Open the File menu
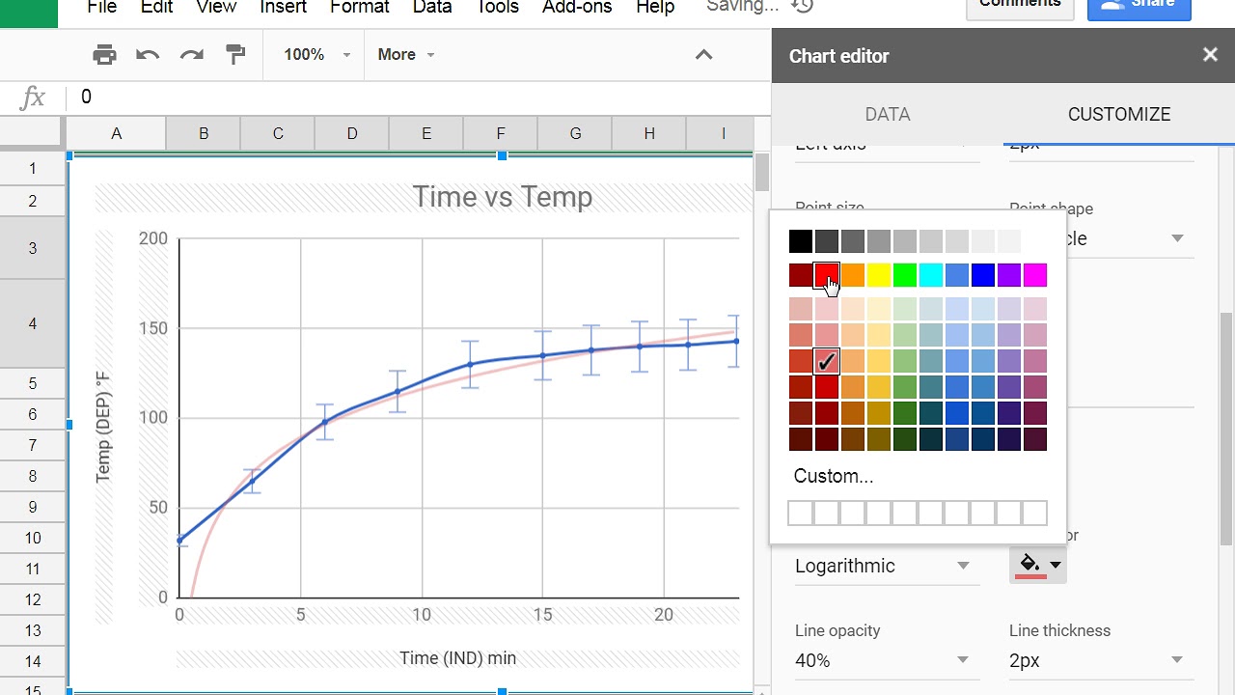Viewport: 1235px width, 695px height. 101,8
